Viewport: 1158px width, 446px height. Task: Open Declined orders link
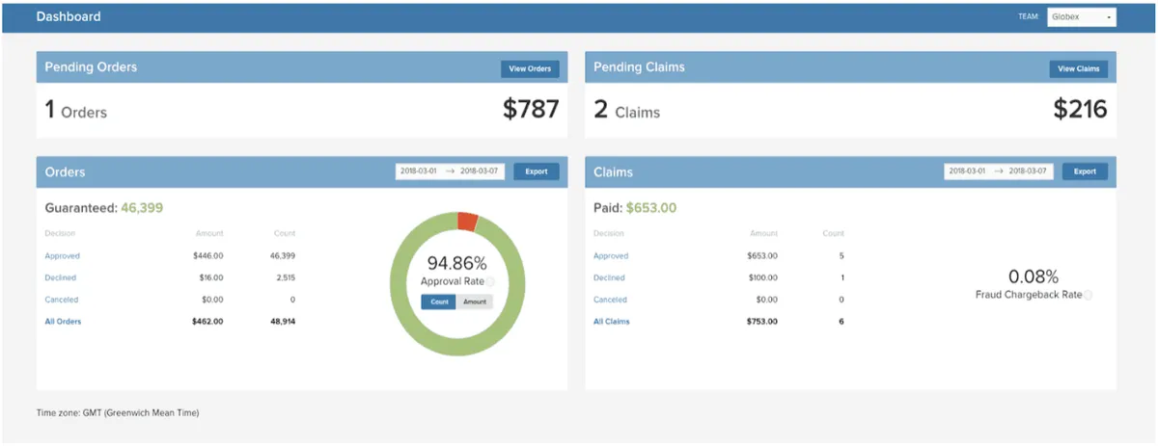pos(61,277)
